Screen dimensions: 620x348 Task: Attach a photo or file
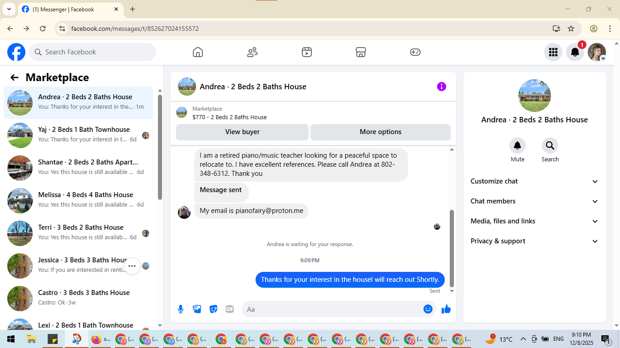[197, 309]
